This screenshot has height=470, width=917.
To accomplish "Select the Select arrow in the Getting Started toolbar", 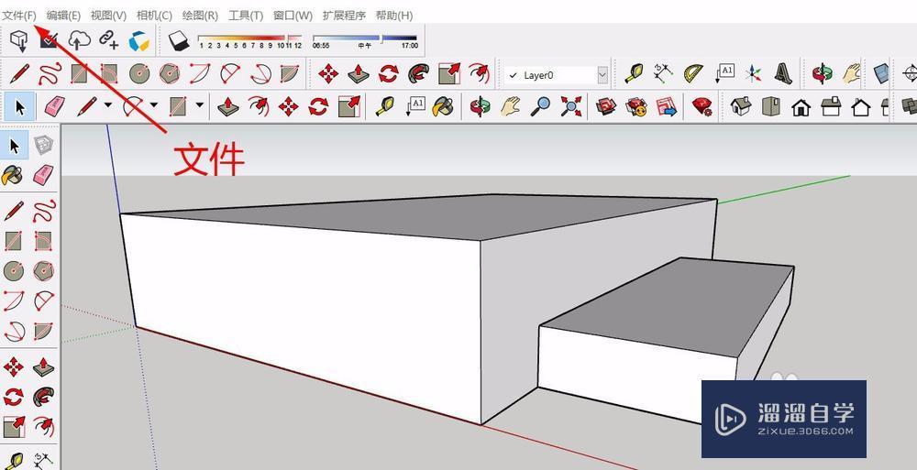I will 20,107.
